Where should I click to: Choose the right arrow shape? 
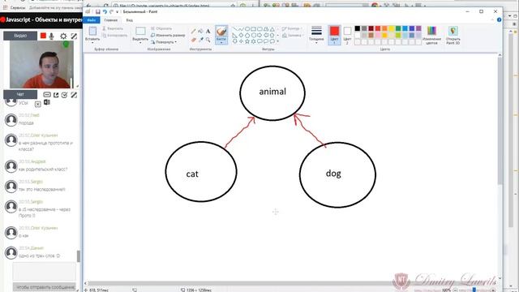(x=259, y=35)
